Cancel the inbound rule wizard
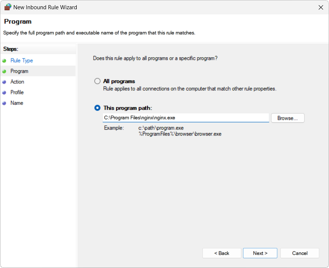 tap(300, 253)
